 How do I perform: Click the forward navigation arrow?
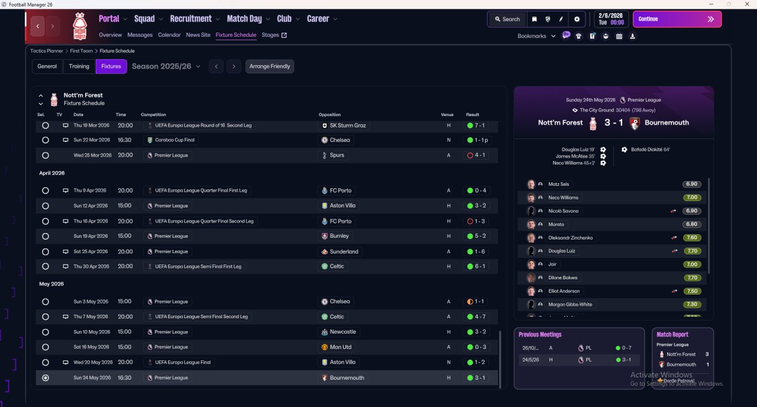53,26
